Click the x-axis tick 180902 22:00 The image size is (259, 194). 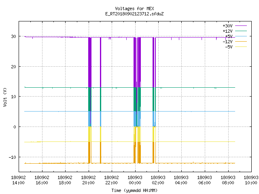point(112,180)
